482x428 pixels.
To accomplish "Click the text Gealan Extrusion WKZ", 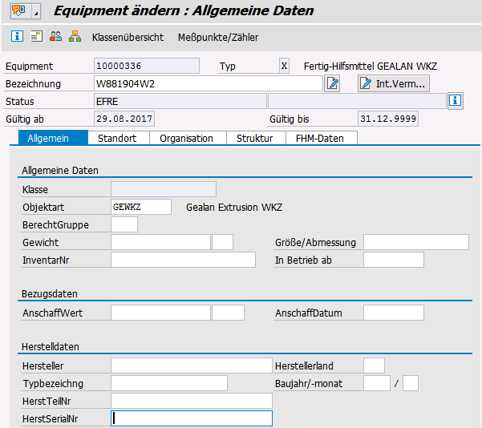I will [234, 207].
